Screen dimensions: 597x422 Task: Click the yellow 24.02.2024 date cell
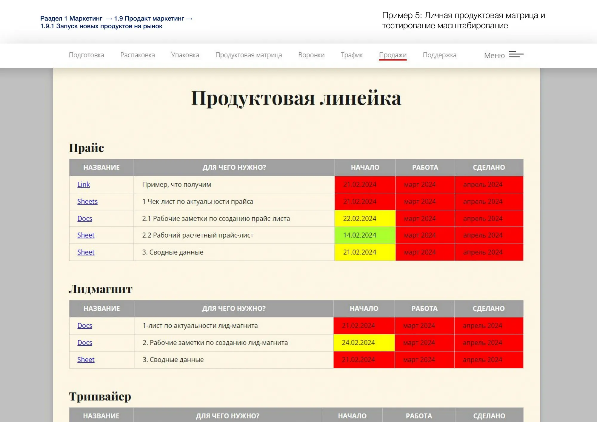[364, 343]
